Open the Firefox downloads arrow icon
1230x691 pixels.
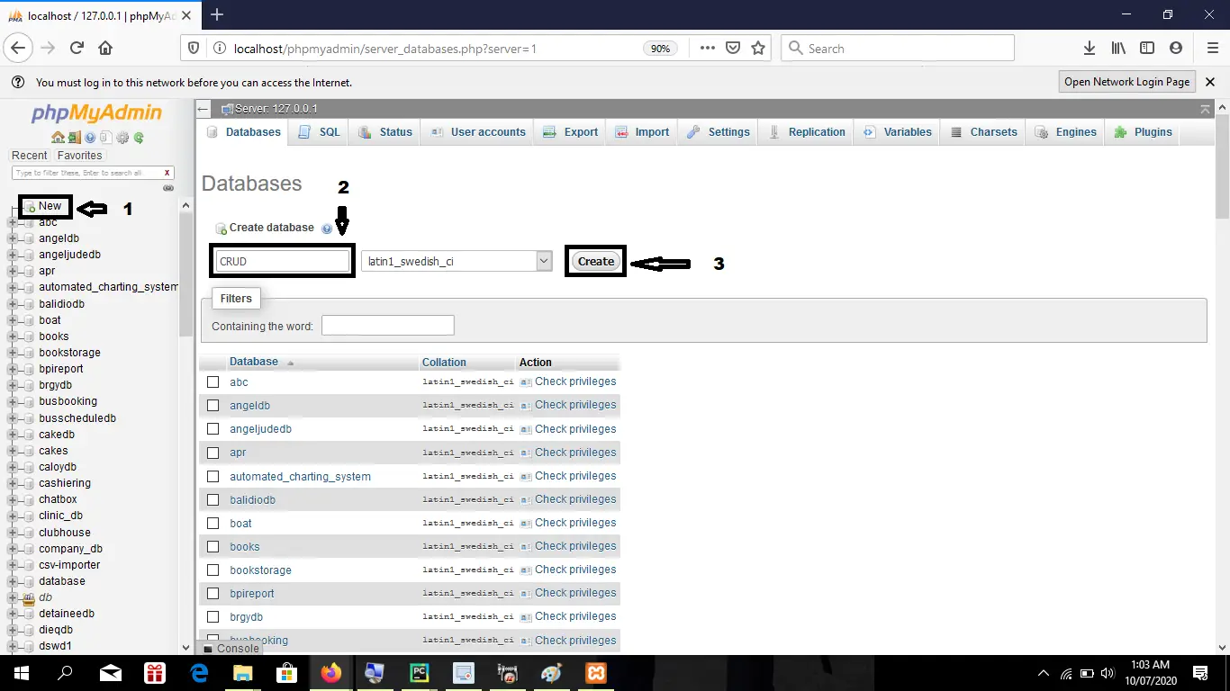click(x=1090, y=48)
